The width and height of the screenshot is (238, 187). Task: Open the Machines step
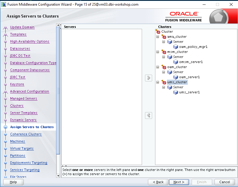click(18, 142)
